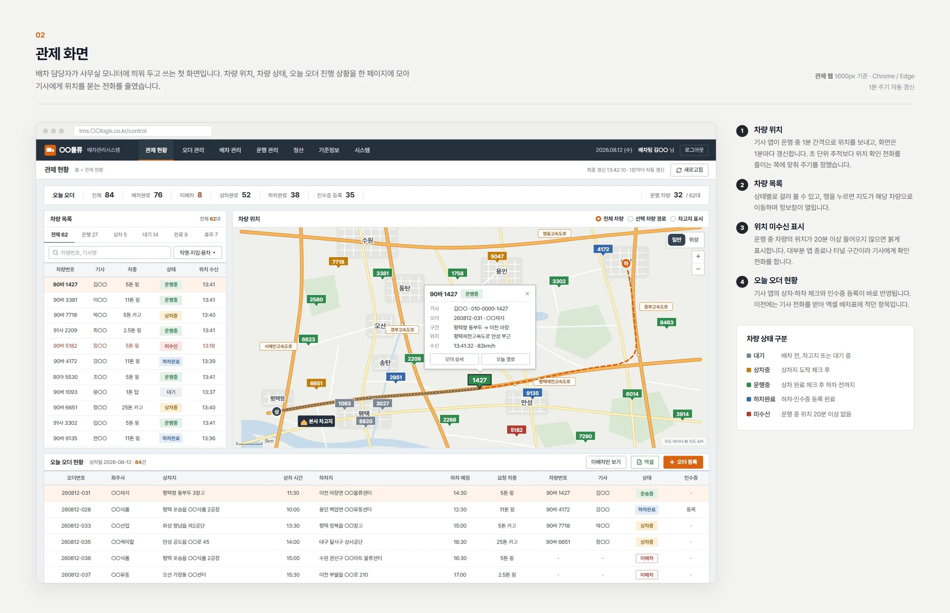Click the 하 unloading point marker on the map

coord(625,263)
